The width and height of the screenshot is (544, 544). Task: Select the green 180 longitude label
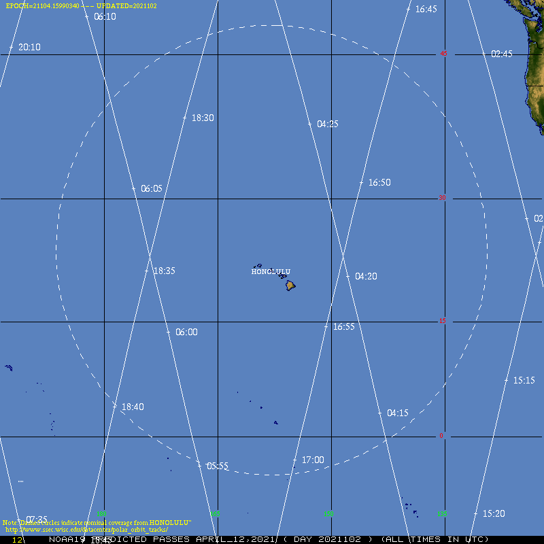point(101,514)
